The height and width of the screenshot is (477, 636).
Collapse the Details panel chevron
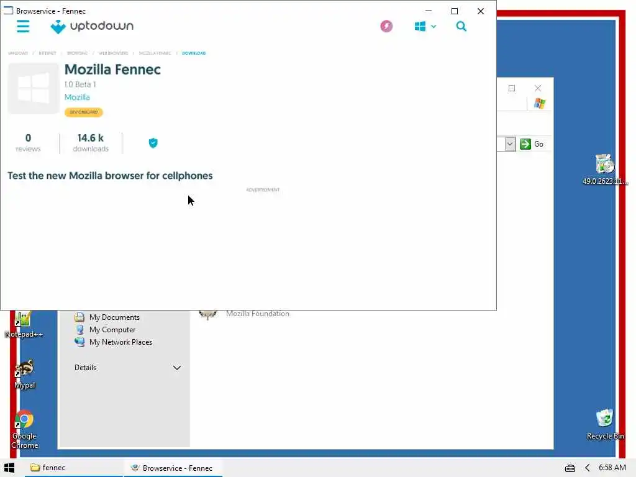177,368
